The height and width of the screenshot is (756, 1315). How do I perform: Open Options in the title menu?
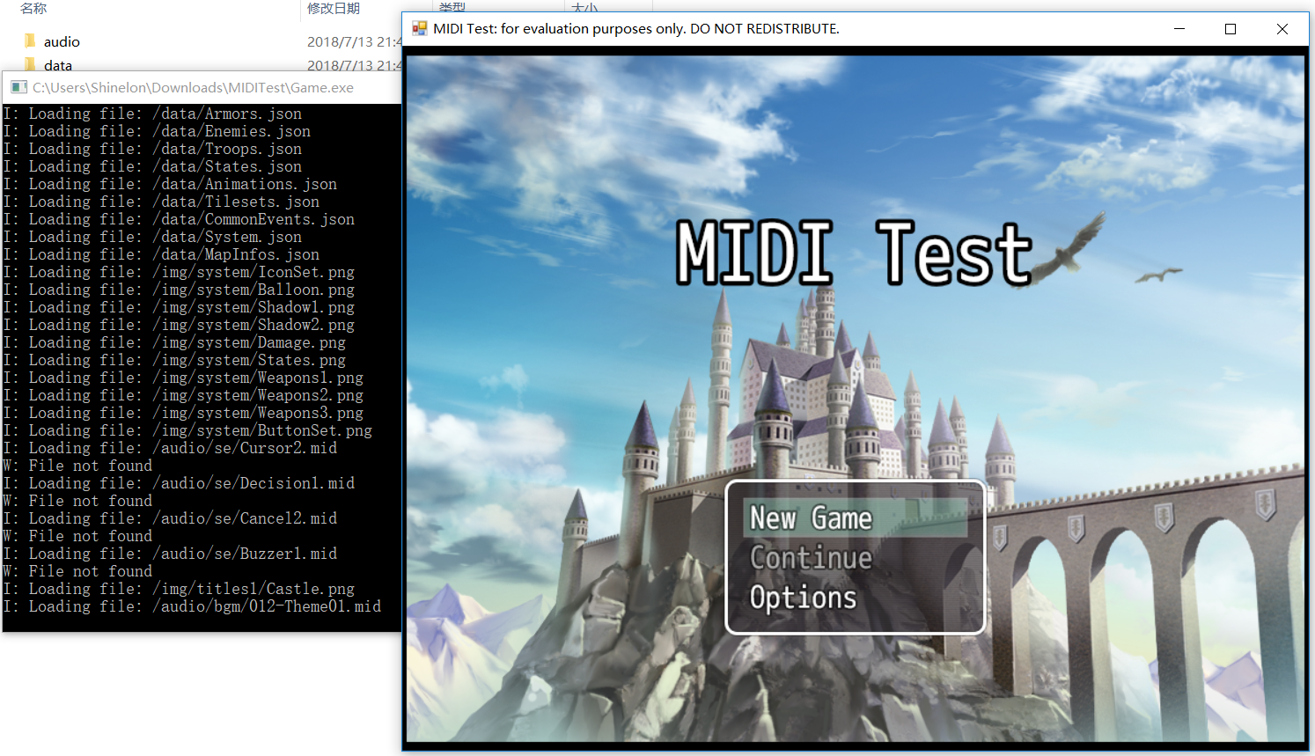[803, 598]
